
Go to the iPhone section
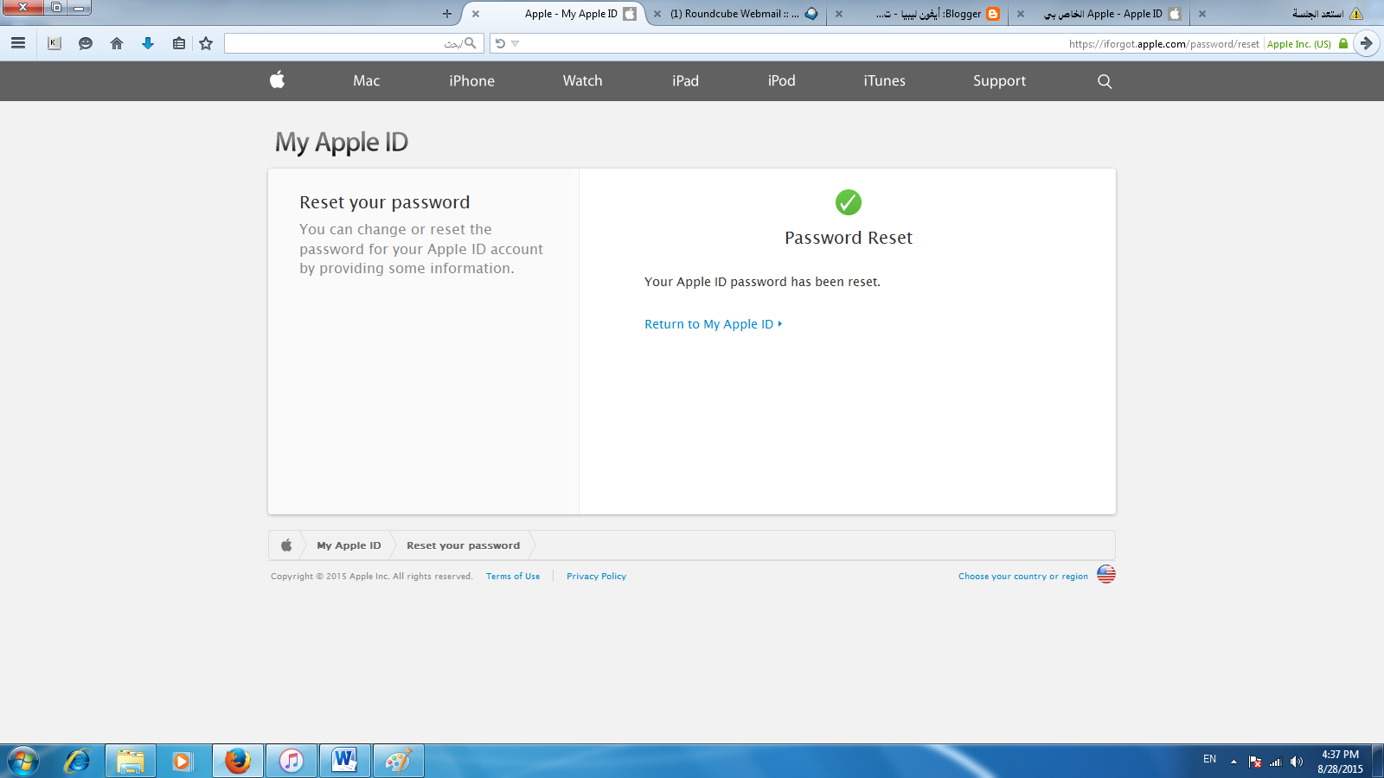tap(472, 80)
